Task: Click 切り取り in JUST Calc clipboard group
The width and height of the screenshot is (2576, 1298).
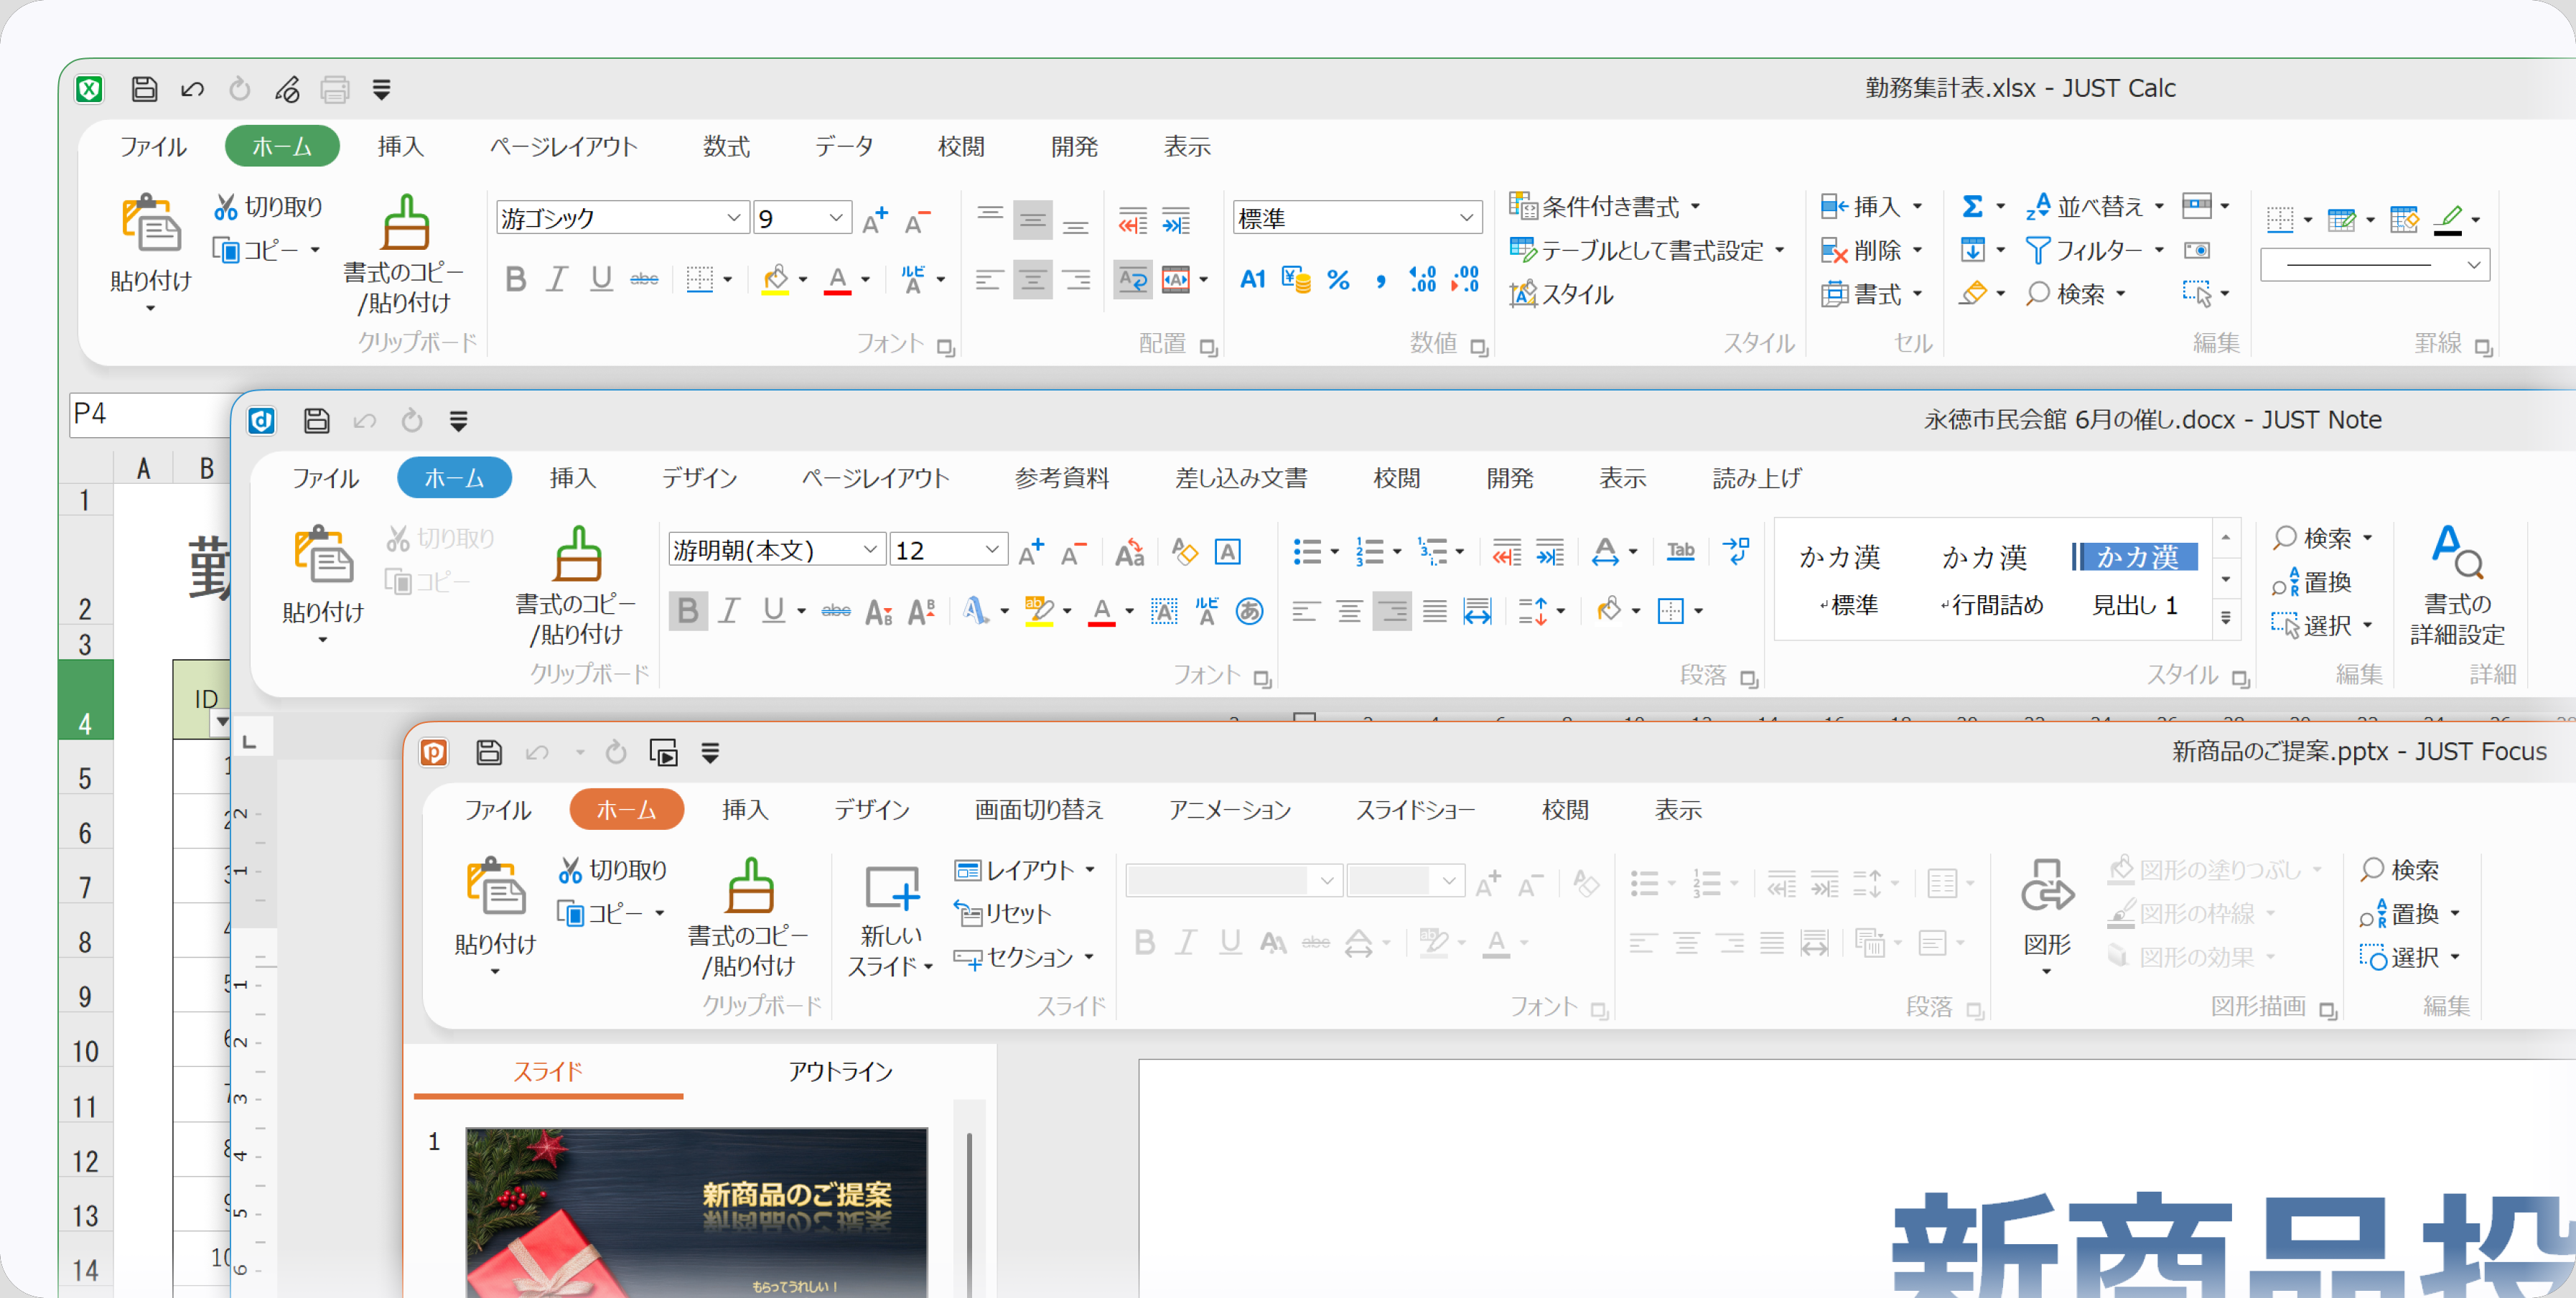Action: tap(268, 207)
